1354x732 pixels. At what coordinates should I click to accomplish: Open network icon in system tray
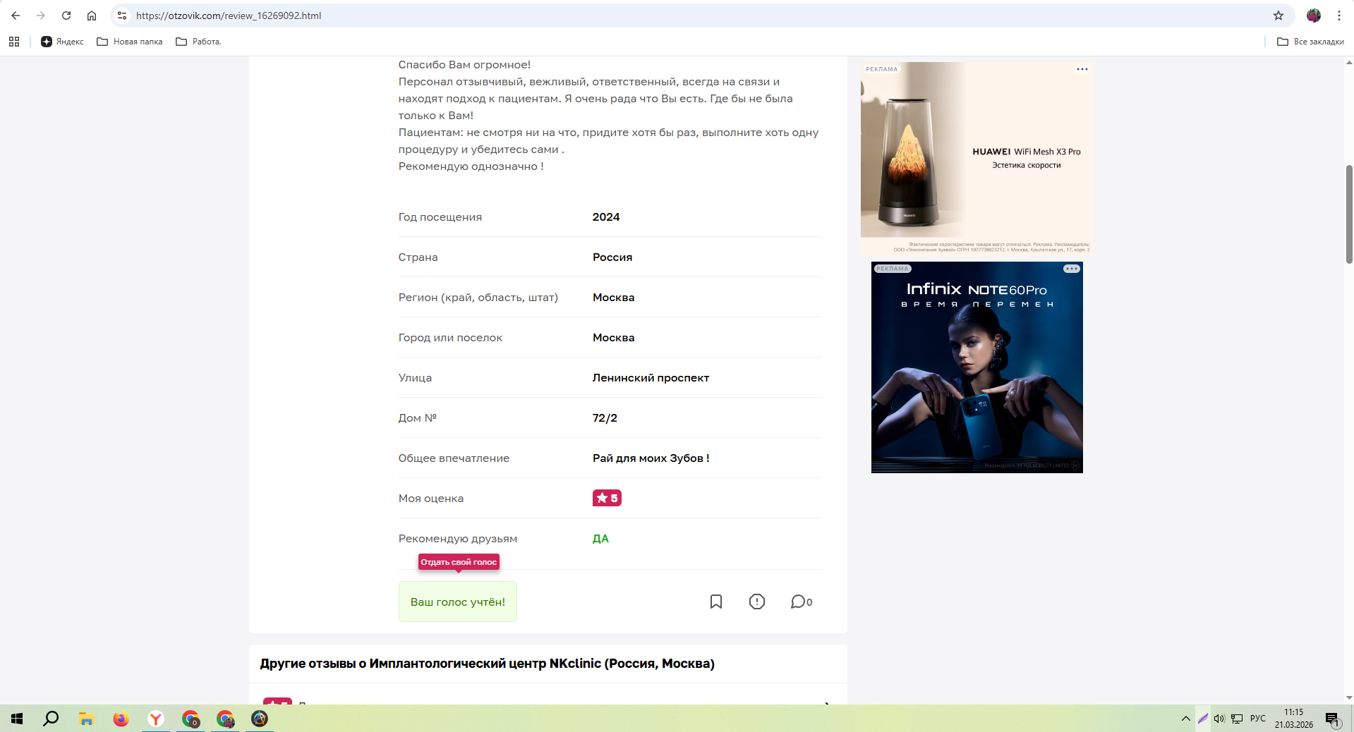click(1237, 719)
